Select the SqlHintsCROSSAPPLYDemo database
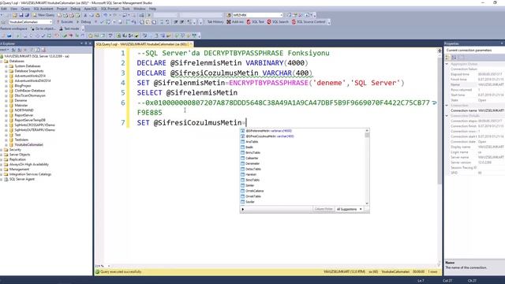 click(x=35, y=125)
